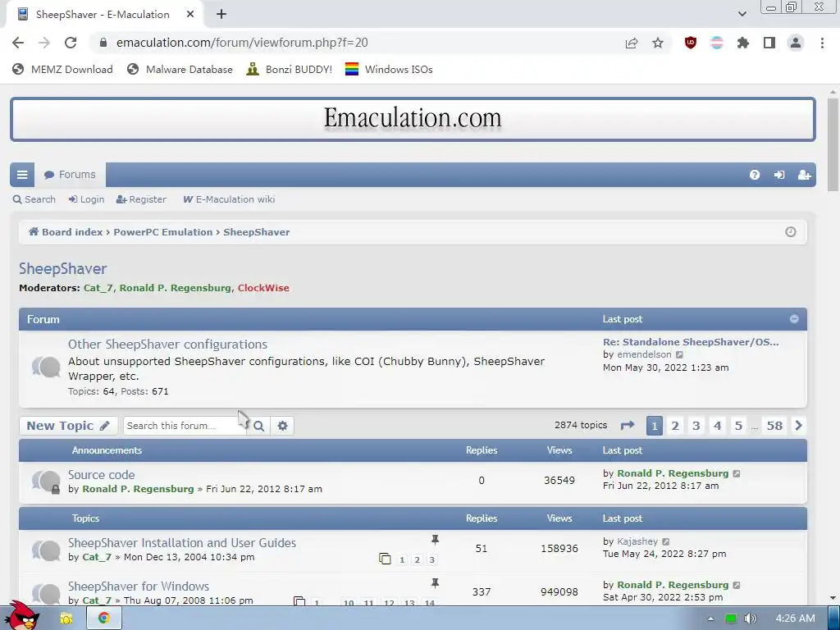The height and width of the screenshot is (630, 840).
Task: Go to page 2 of topics
Action: 675,426
